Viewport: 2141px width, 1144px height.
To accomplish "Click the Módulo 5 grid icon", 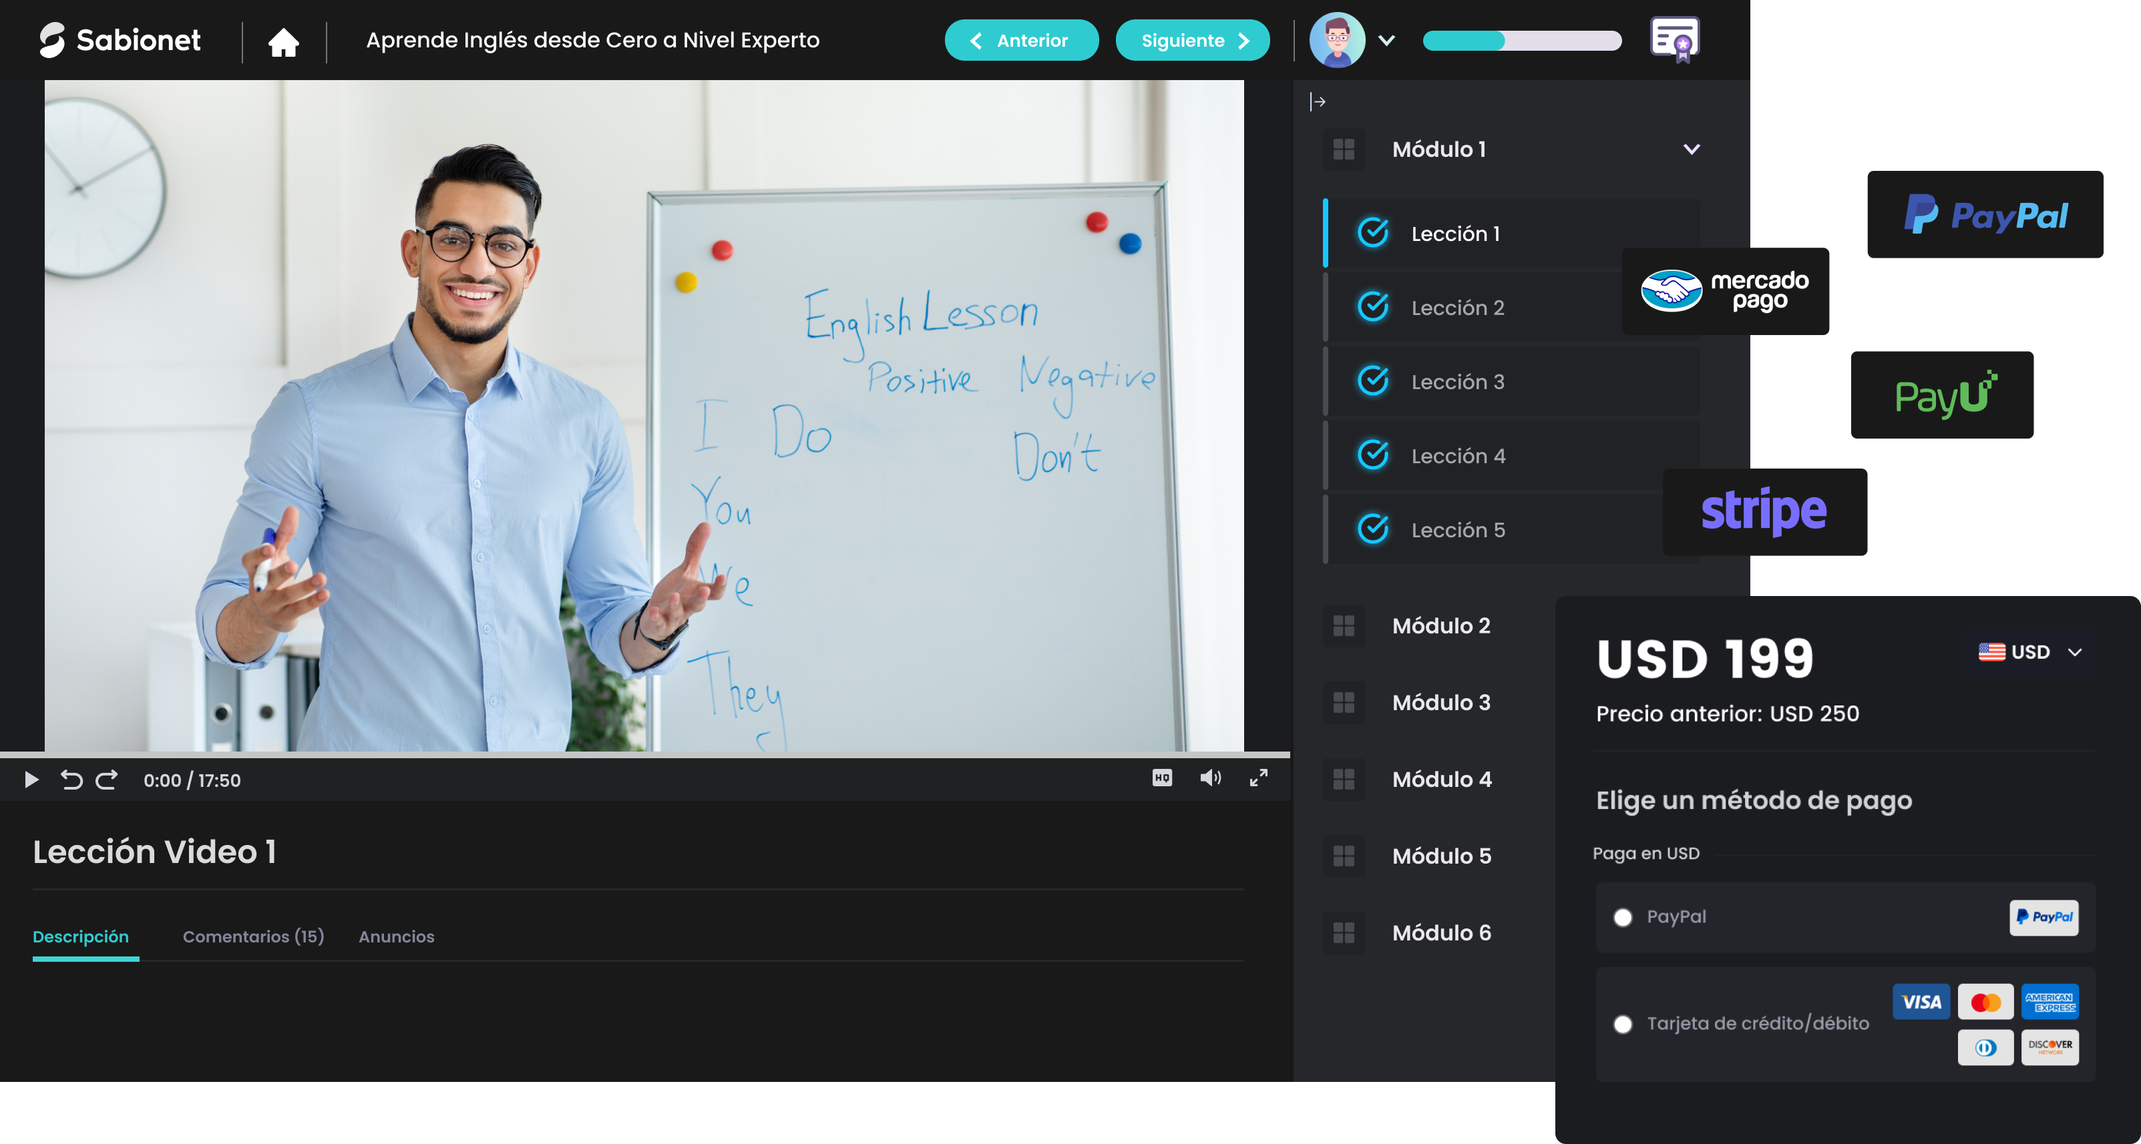I will point(1343,856).
